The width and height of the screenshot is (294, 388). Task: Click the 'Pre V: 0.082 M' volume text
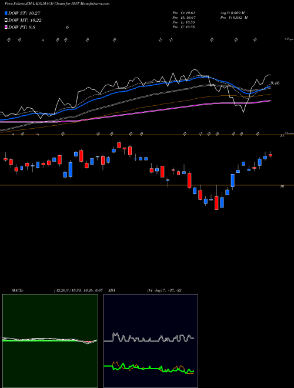pyautogui.click(x=234, y=18)
